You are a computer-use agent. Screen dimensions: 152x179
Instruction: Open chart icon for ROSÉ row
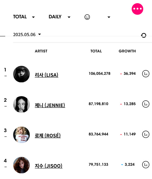pos(146,134)
